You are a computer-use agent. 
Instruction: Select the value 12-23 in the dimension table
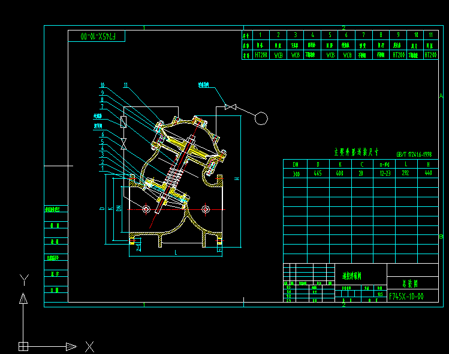385,173
